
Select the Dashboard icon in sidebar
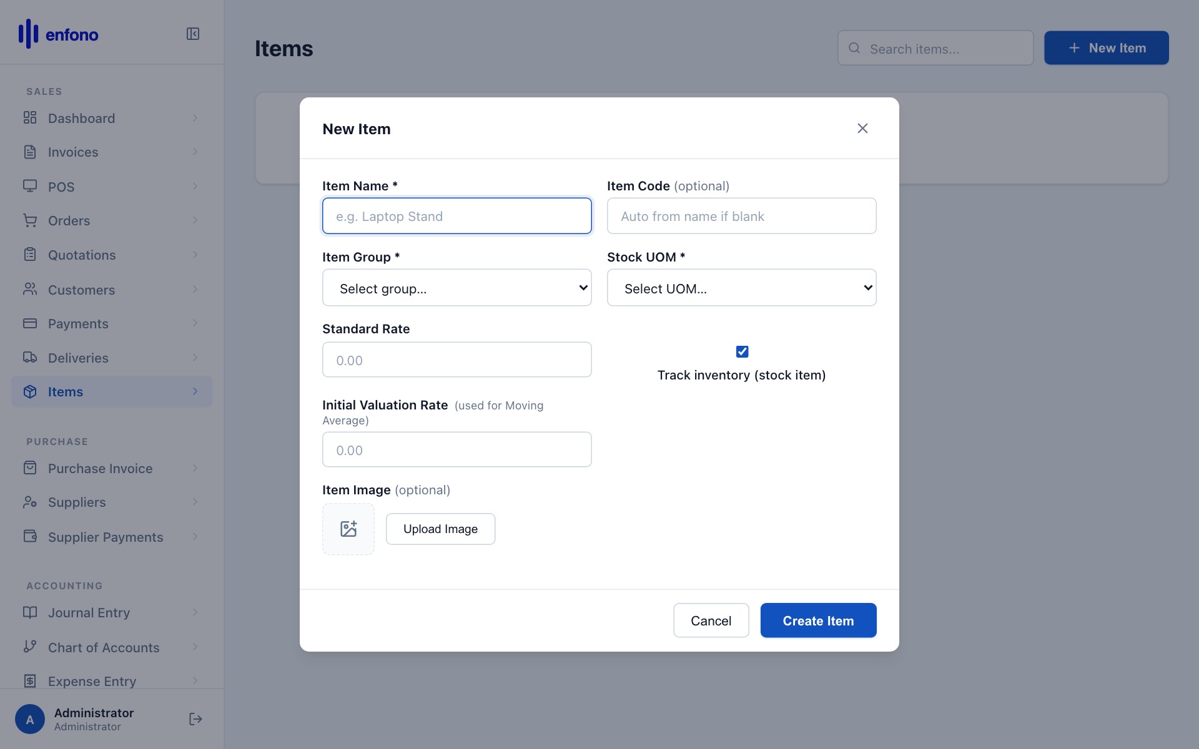(31, 118)
